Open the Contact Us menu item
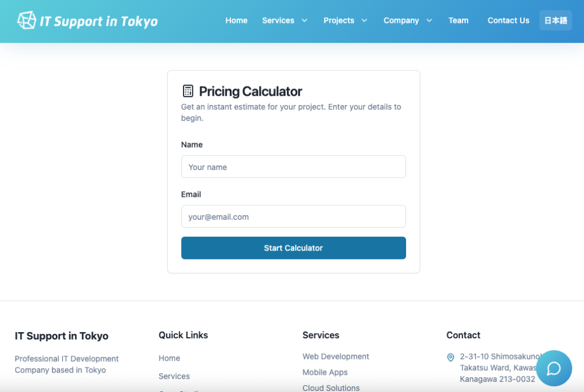 click(x=508, y=21)
